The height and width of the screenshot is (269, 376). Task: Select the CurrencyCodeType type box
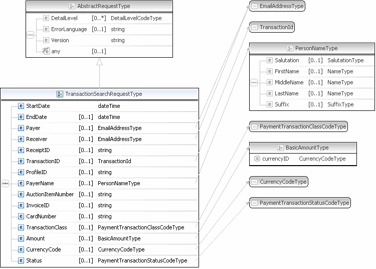279,182
